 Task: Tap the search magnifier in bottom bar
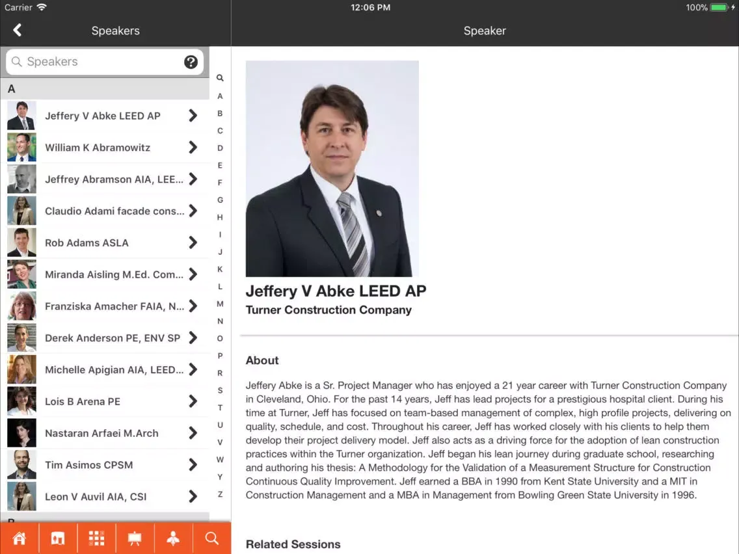click(211, 538)
